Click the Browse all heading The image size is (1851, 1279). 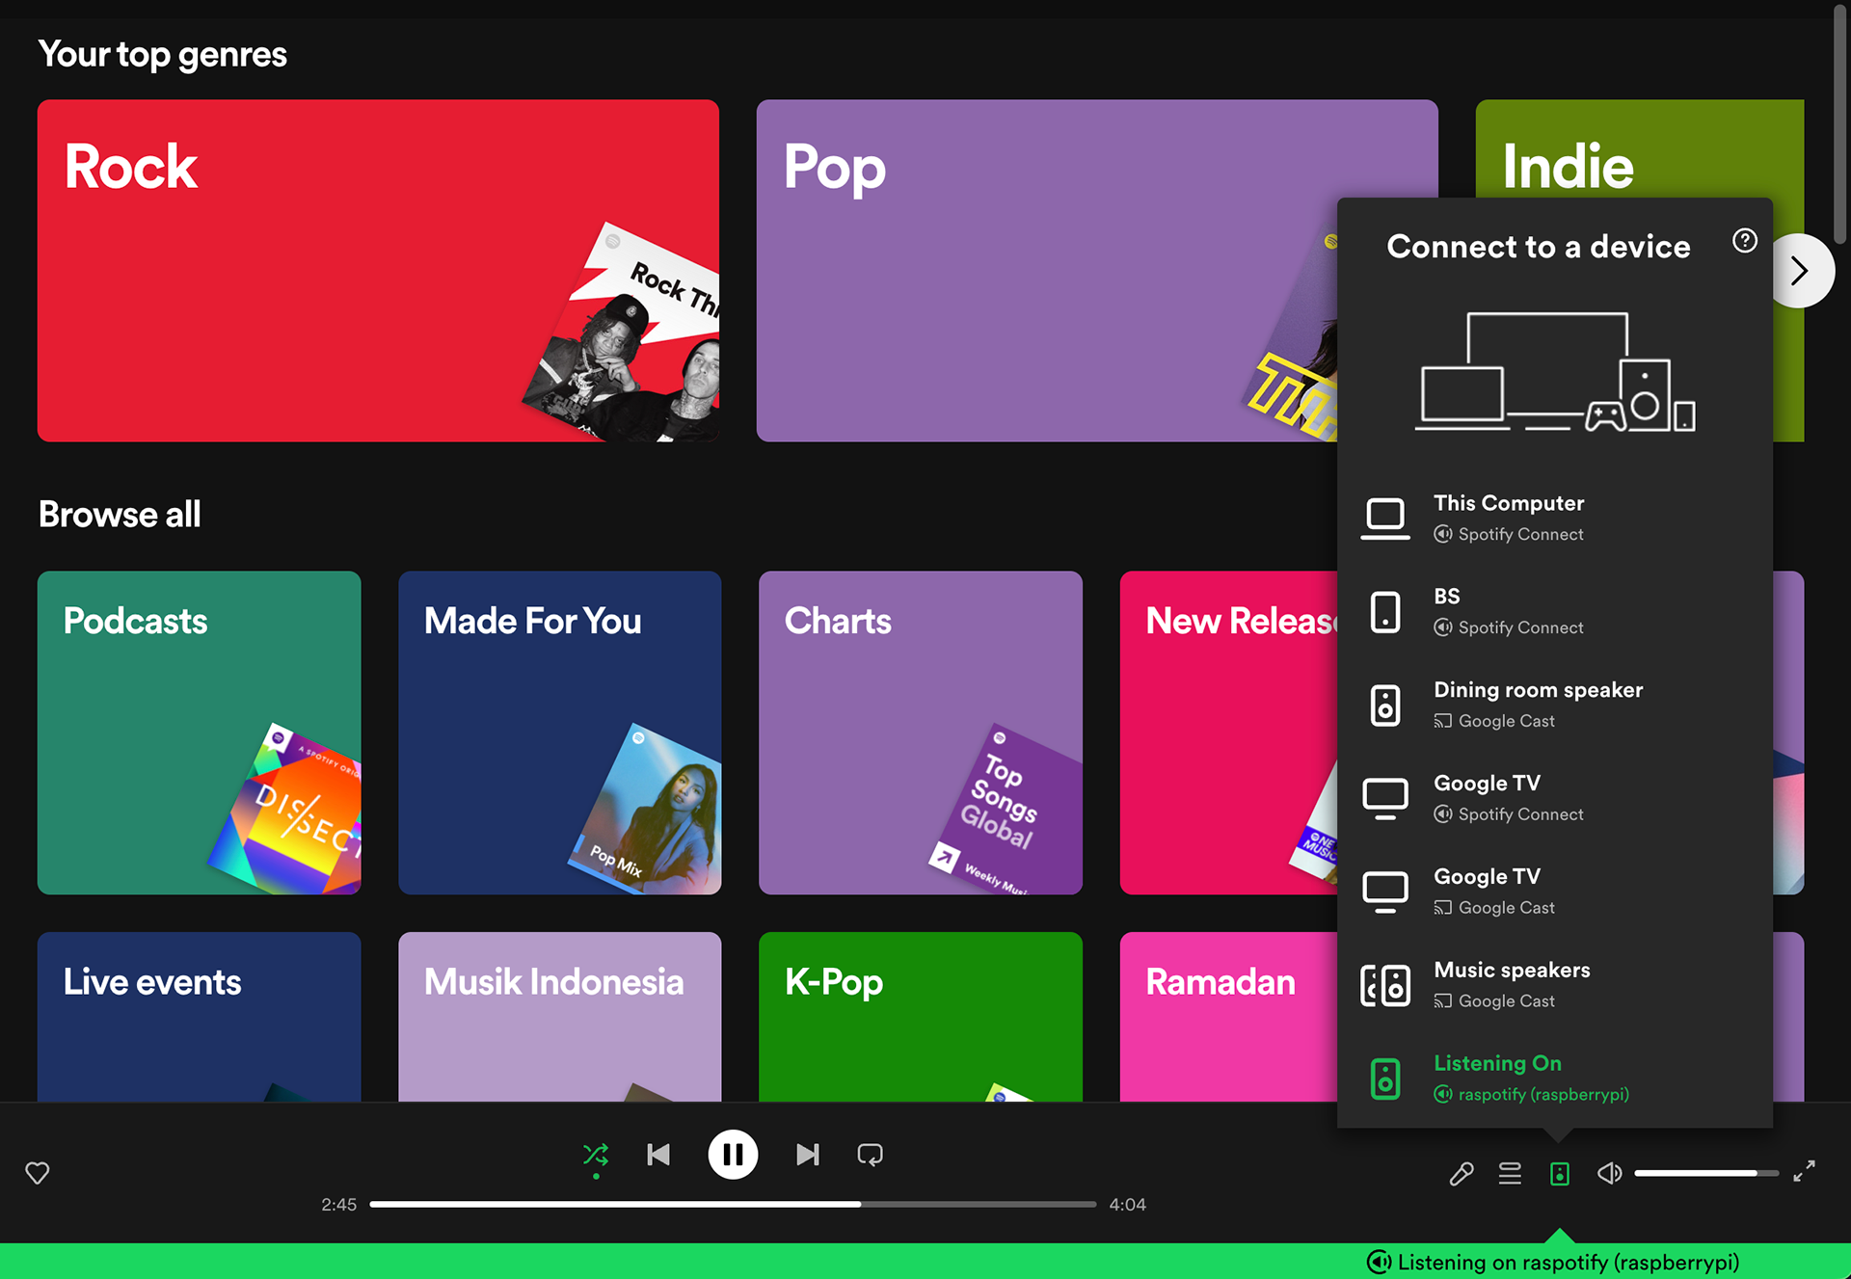(120, 515)
